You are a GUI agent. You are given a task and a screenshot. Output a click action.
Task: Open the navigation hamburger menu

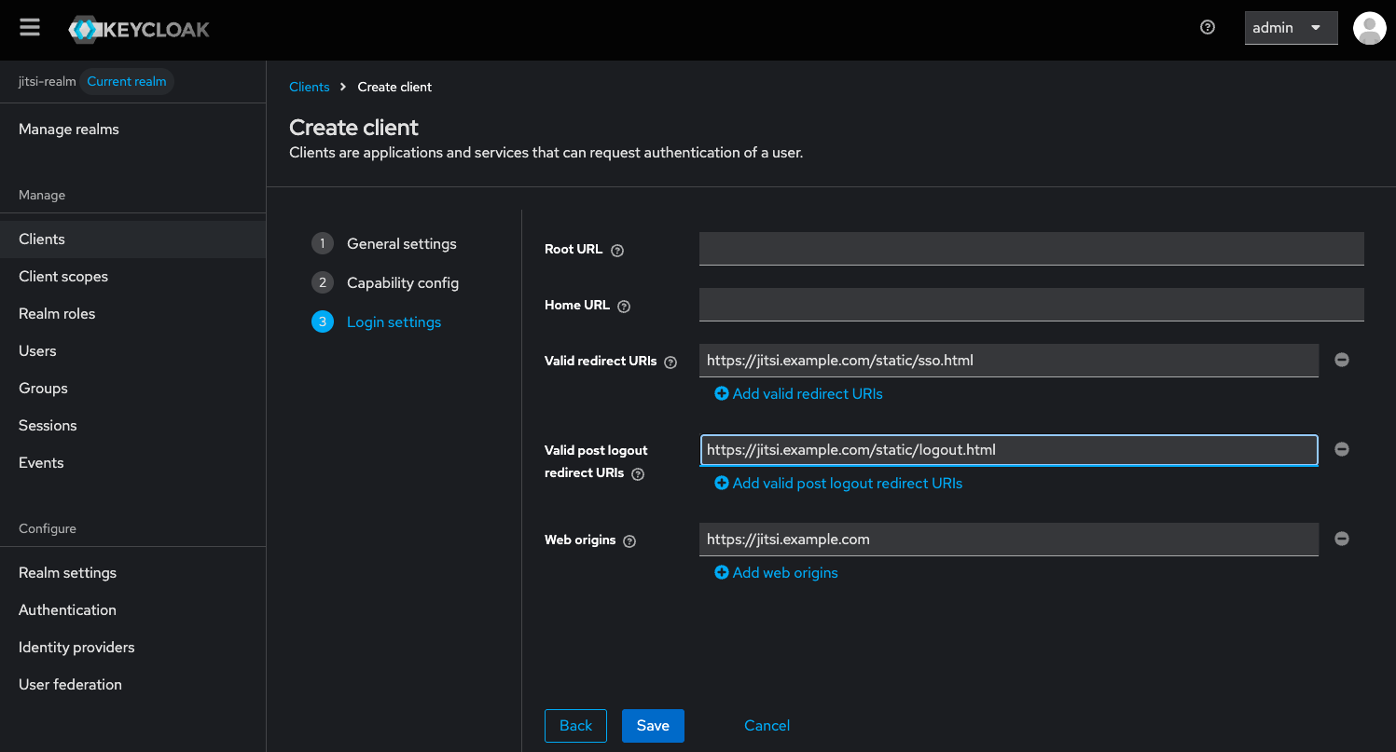coord(29,27)
